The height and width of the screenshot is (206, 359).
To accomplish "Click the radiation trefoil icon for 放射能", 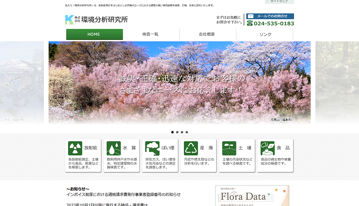I will [75, 148].
